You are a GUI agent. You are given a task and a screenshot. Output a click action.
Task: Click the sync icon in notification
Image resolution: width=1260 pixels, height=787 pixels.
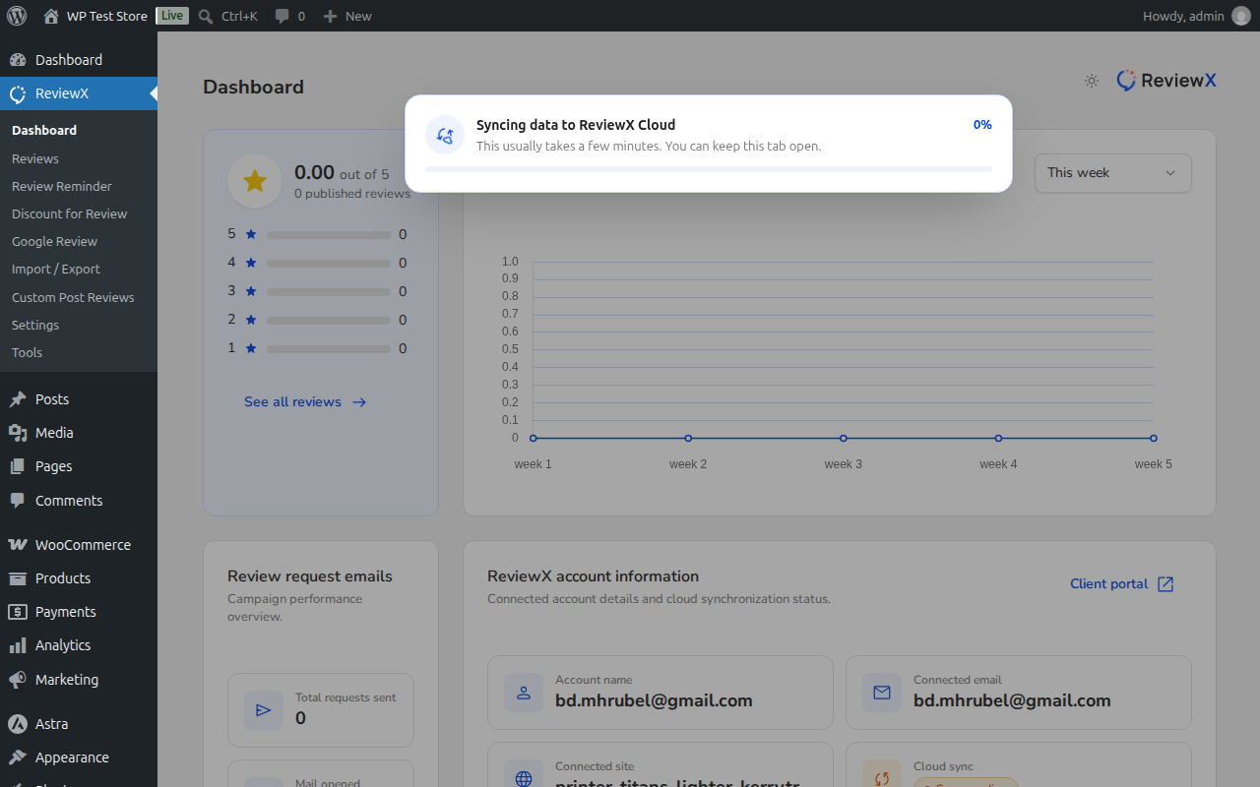click(x=445, y=135)
